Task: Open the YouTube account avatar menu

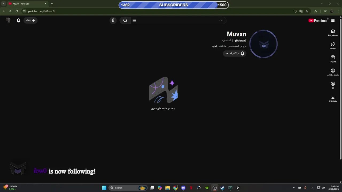Action: point(8,20)
